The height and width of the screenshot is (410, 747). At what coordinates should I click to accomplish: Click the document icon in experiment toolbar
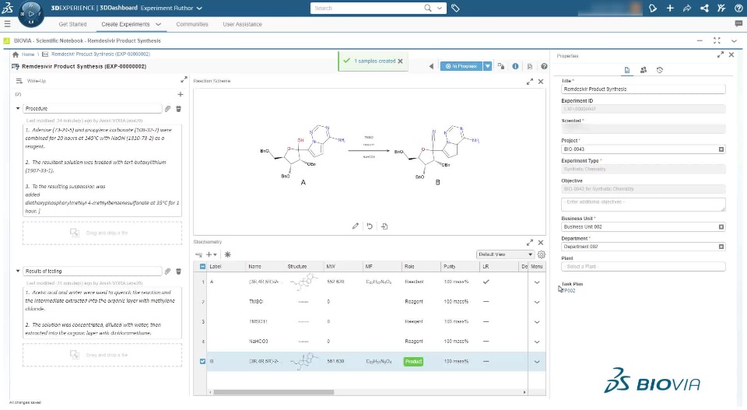pyautogui.click(x=530, y=66)
